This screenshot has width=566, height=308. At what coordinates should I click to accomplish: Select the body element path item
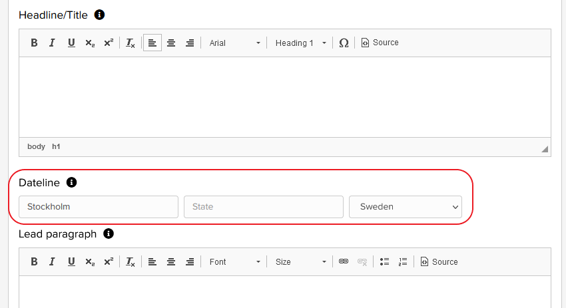[36, 146]
